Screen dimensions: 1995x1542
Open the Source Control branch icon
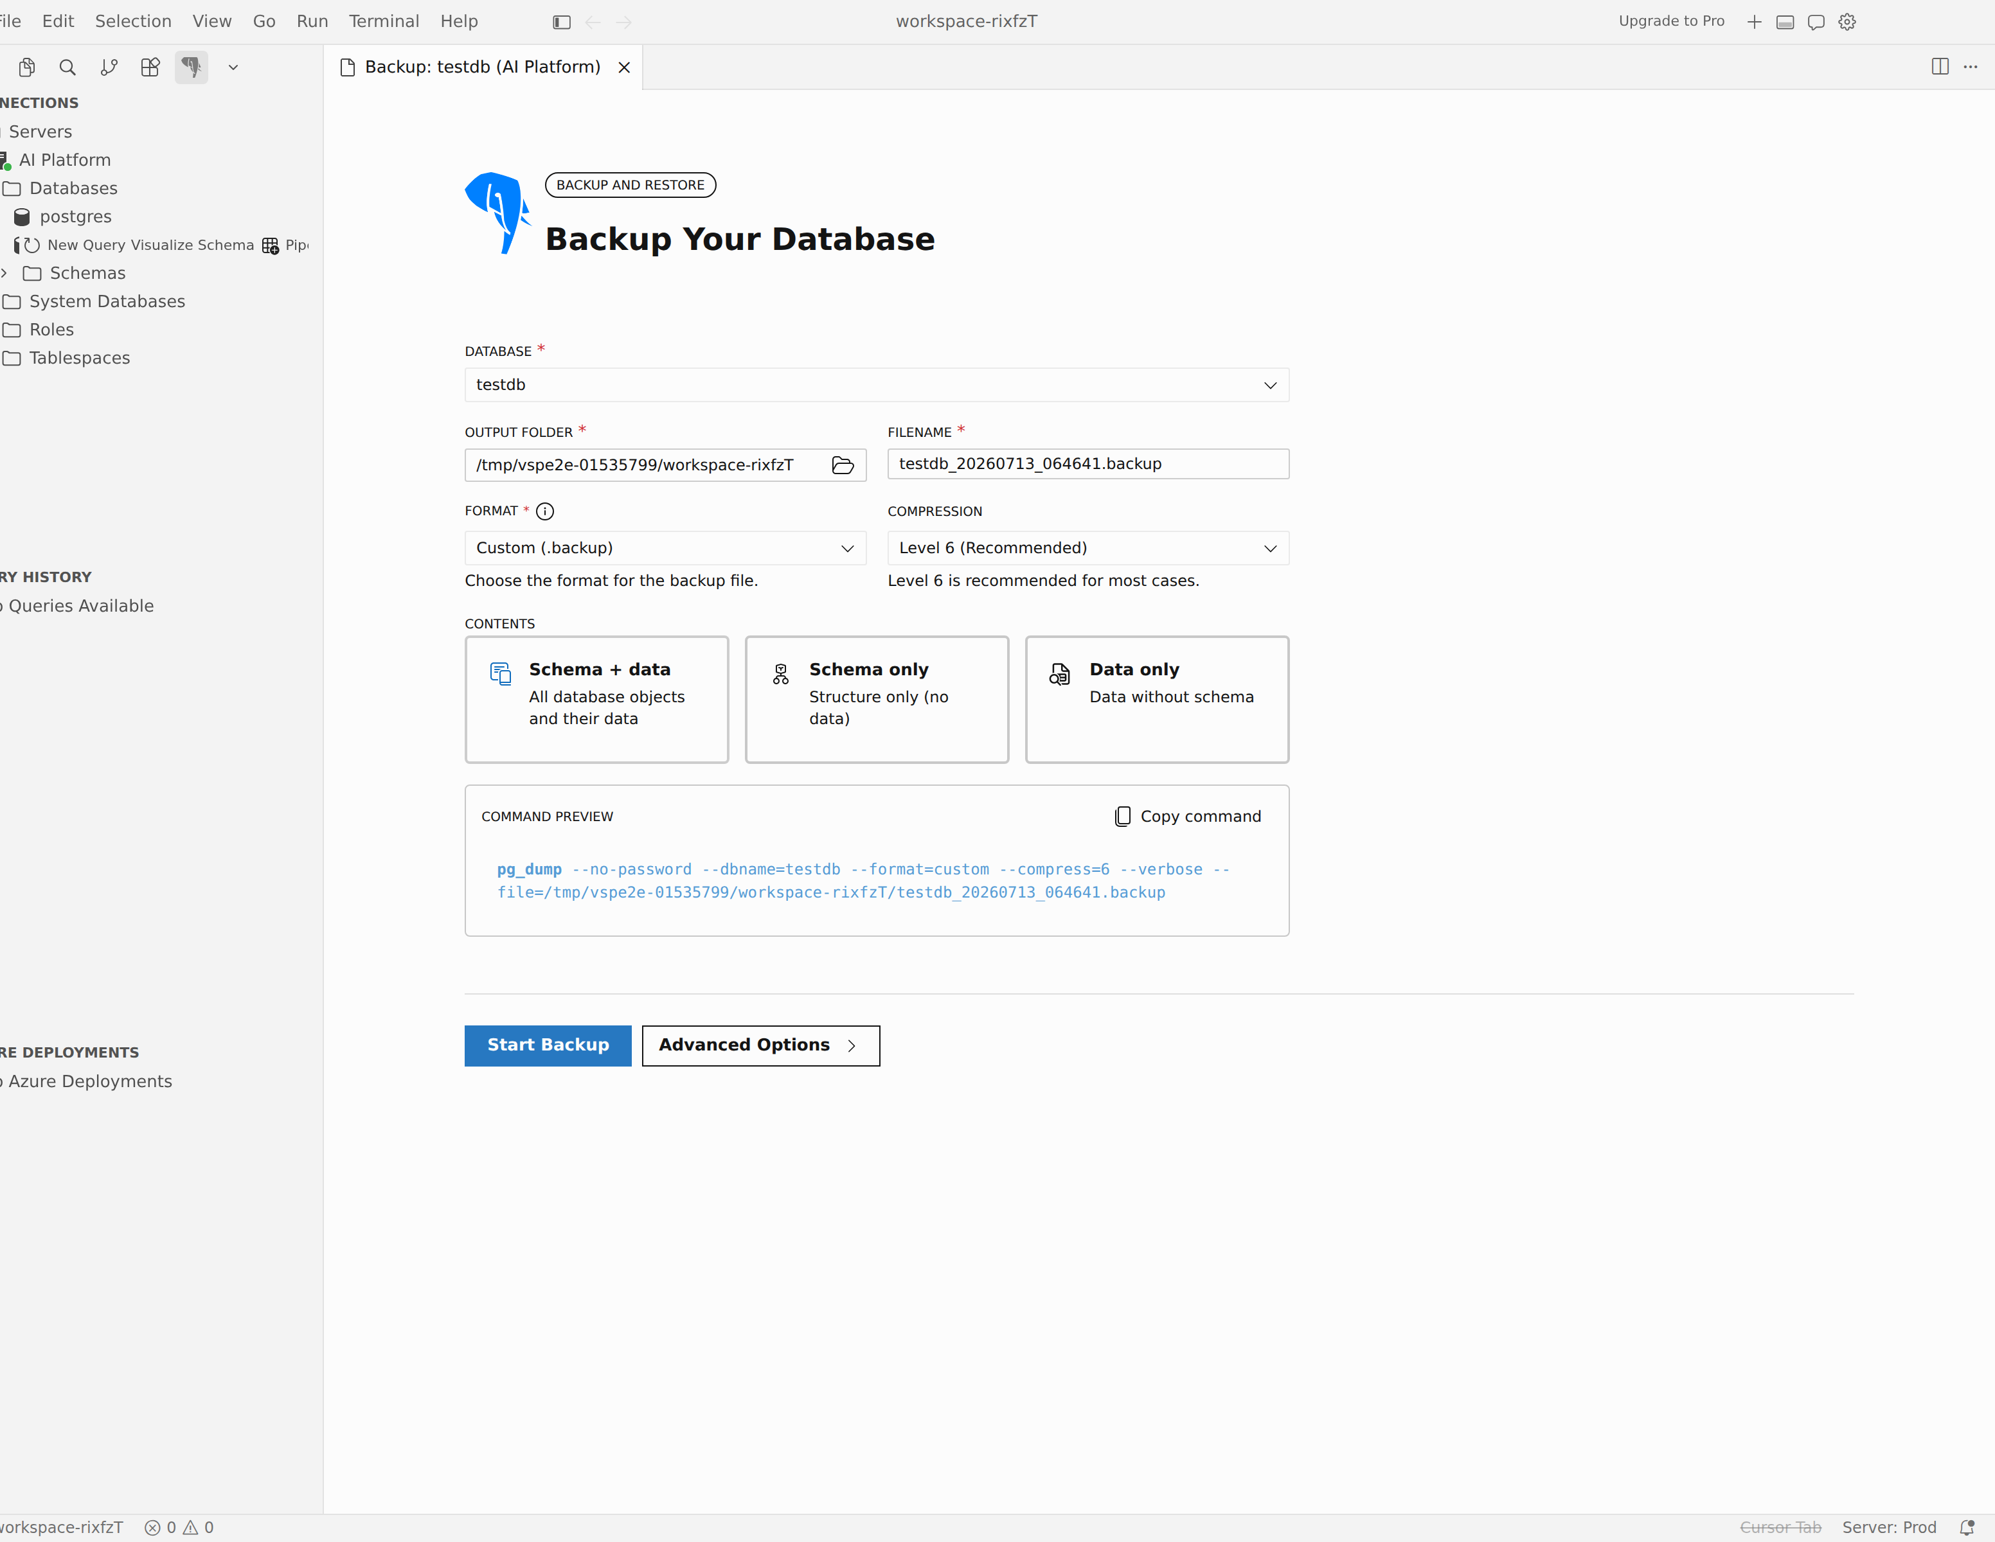pos(109,67)
